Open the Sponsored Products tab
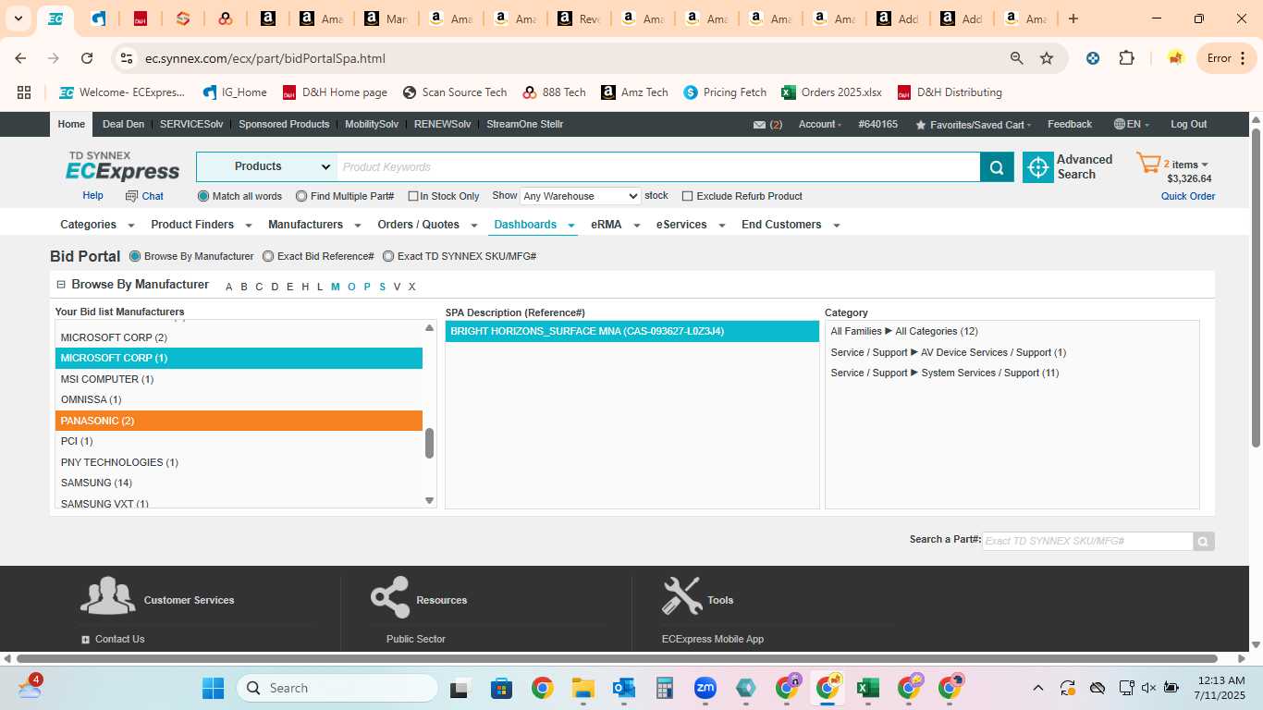Viewport: 1263px width, 710px height. pos(284,125)
